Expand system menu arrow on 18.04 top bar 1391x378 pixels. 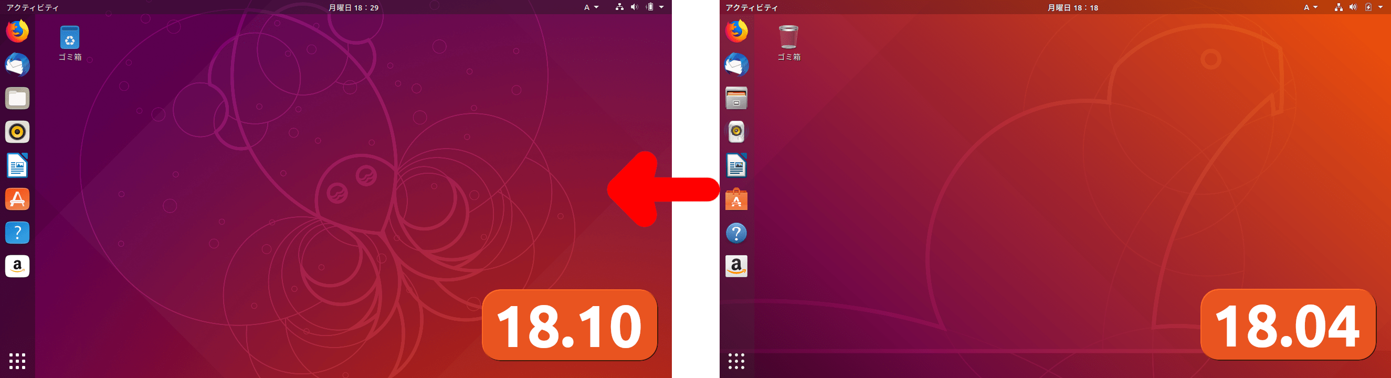[x=1380, y=7]
